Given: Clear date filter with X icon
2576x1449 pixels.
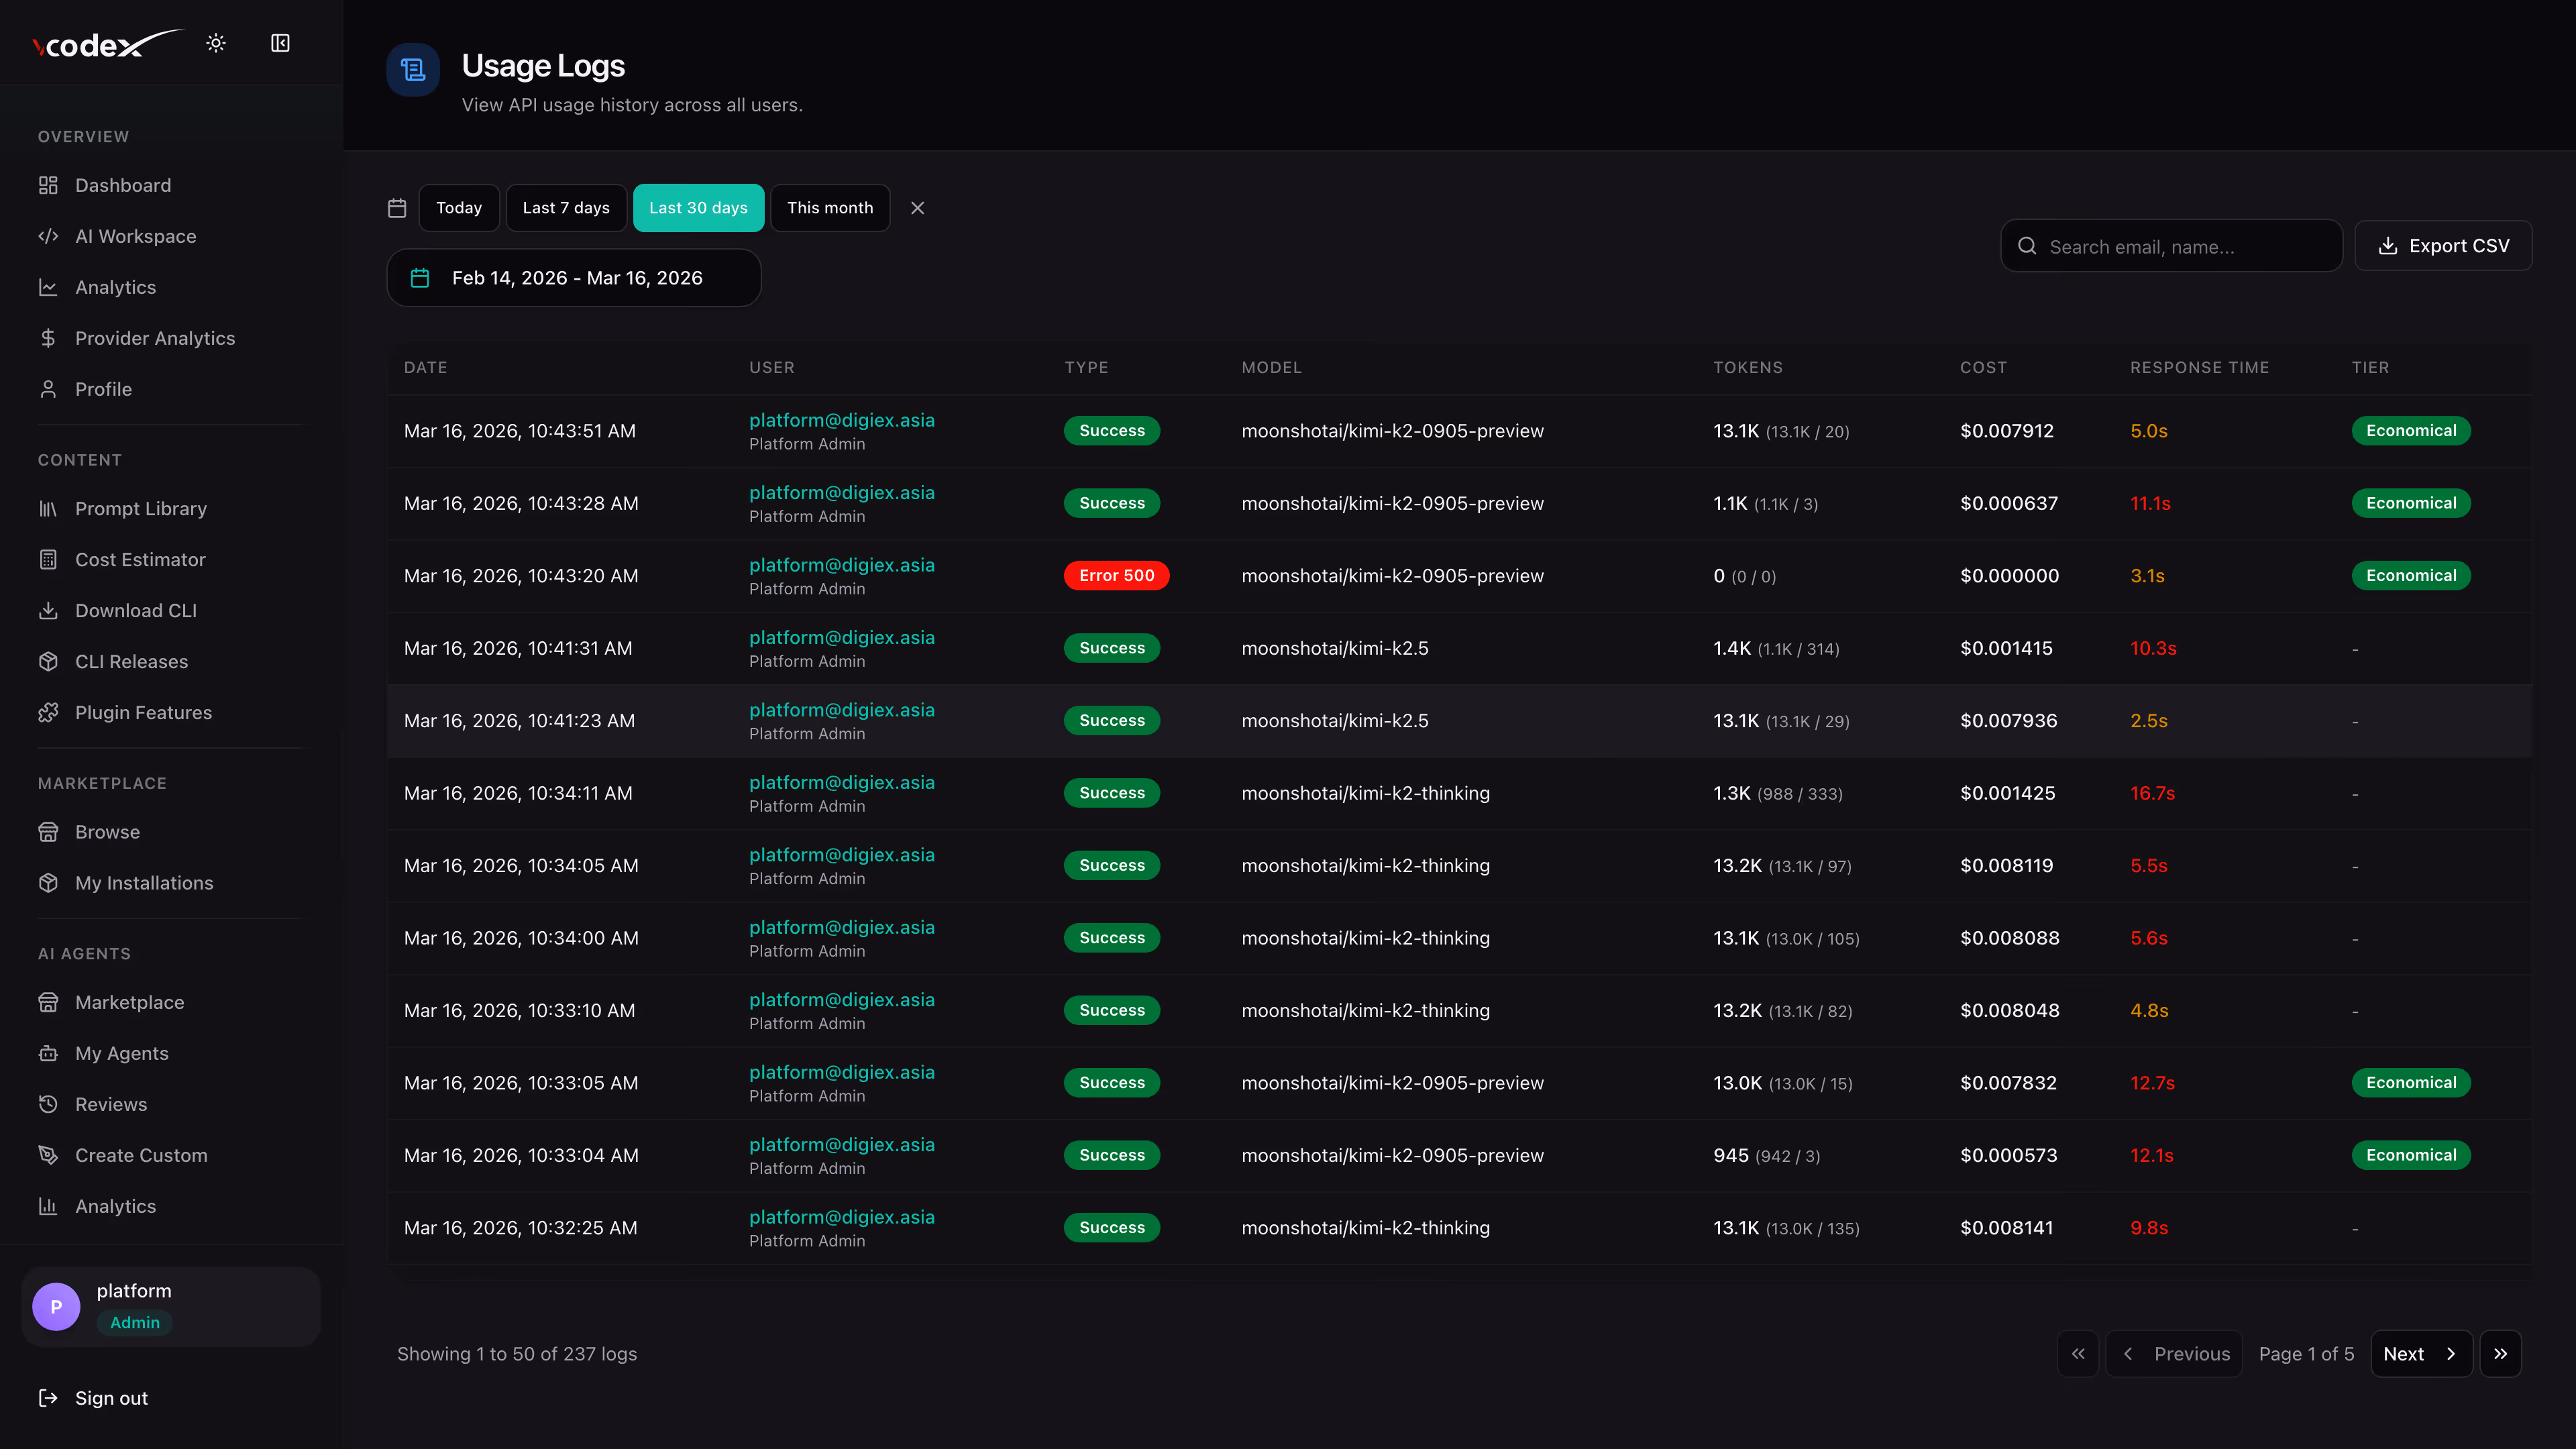Looking at the screenshot, I should (917, 208).
